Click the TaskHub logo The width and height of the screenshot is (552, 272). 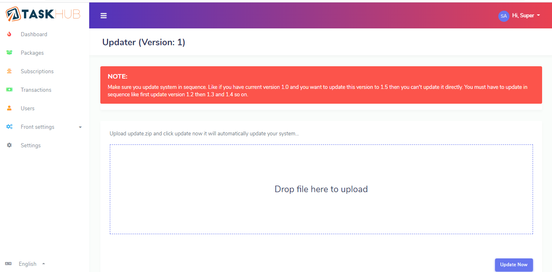(x=43, y=14)
